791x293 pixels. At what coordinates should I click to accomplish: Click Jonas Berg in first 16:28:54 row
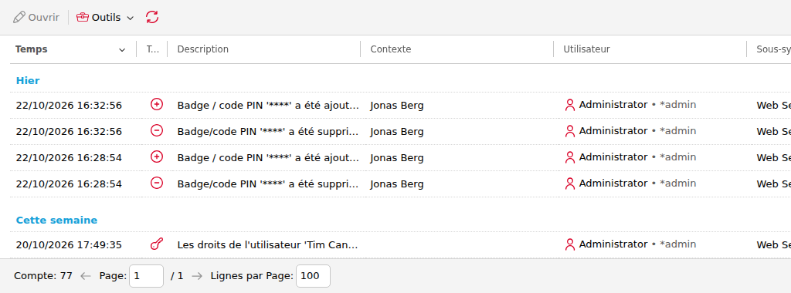[x=397, y=158]
